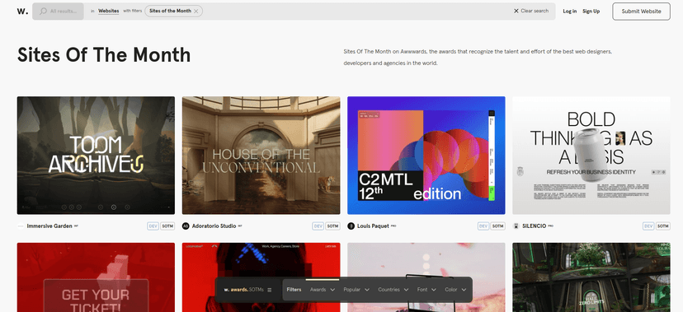This screenshot has height=312, width=683.
Task: Remove the Sites of the Month filter
Action: tap(196, 12)
